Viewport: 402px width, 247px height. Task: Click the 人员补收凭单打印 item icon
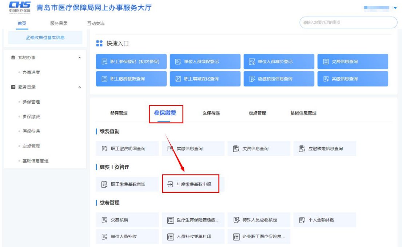171,237
